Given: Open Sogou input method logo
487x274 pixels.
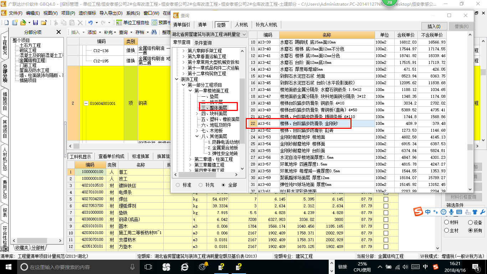Looking at the screenshot, I should pos(418,212).
